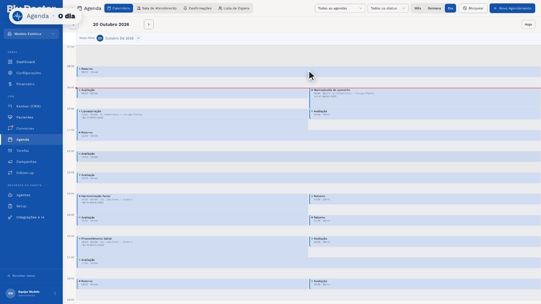The width and height of the screenshot is (541, 304).
Task: Select the Pacientes heart icon
Action: coord(10,117)
